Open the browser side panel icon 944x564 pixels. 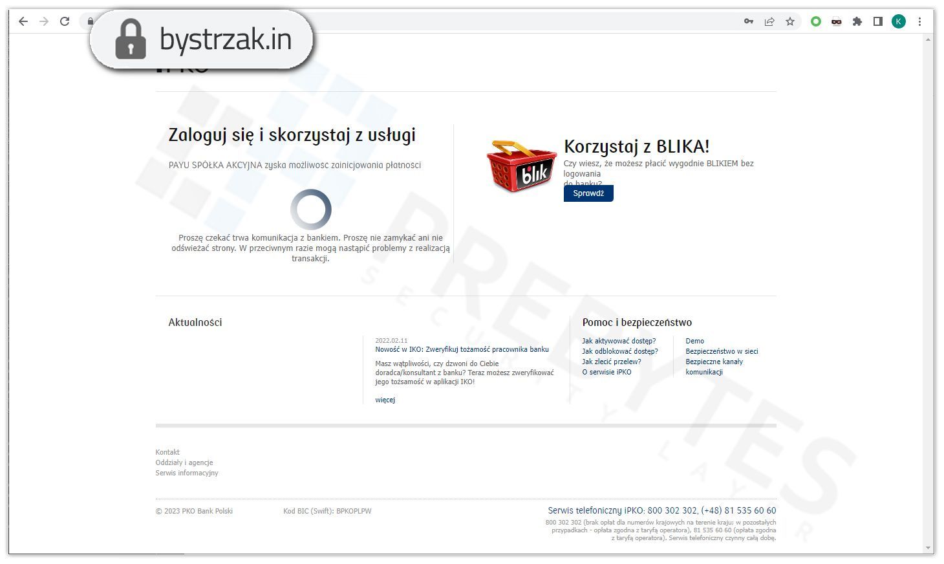[877, 21]
